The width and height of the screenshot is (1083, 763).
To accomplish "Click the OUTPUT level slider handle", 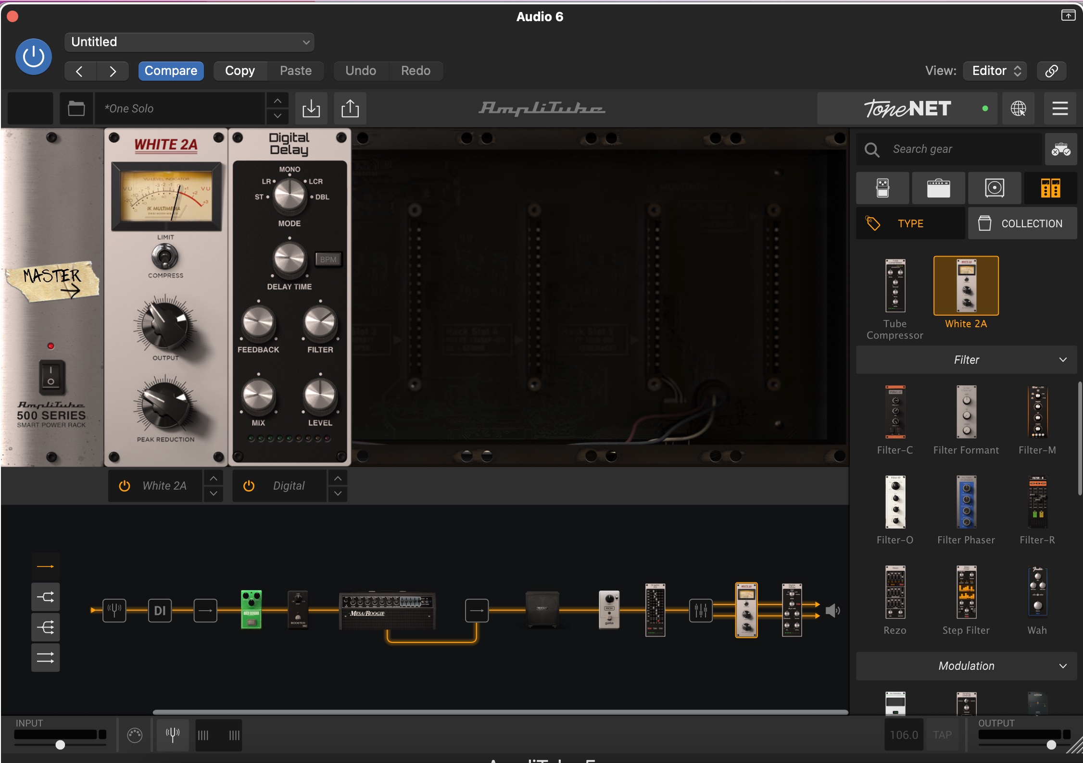I will [1051, 745].
